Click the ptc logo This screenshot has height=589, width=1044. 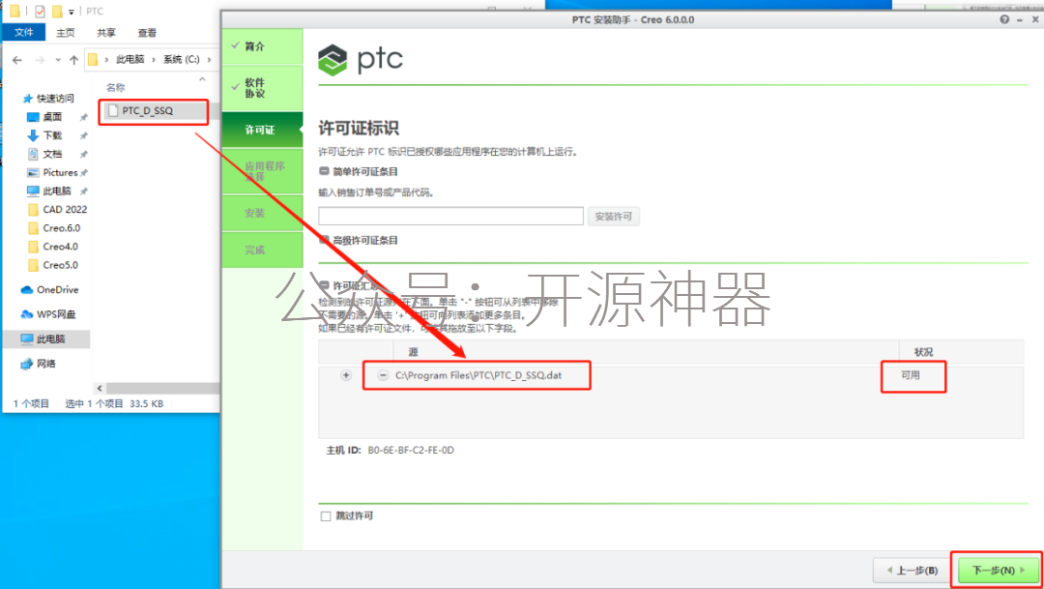[361, 59]
